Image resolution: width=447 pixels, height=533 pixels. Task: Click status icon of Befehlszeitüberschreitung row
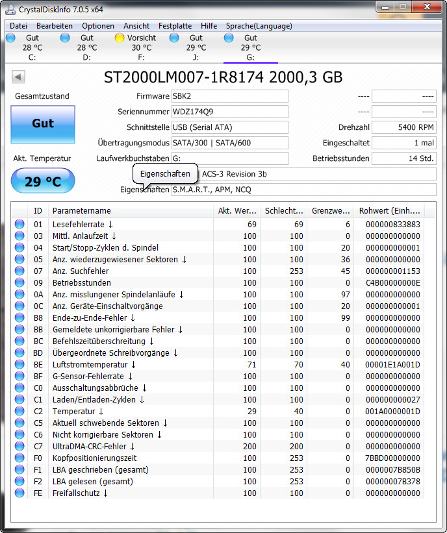pos(19,341)
